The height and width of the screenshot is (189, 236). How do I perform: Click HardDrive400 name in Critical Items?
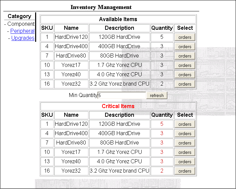[71, 133]
